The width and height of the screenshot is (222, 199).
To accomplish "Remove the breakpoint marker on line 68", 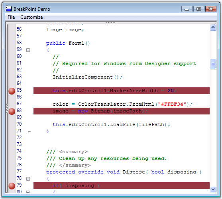I will (12, 111).
